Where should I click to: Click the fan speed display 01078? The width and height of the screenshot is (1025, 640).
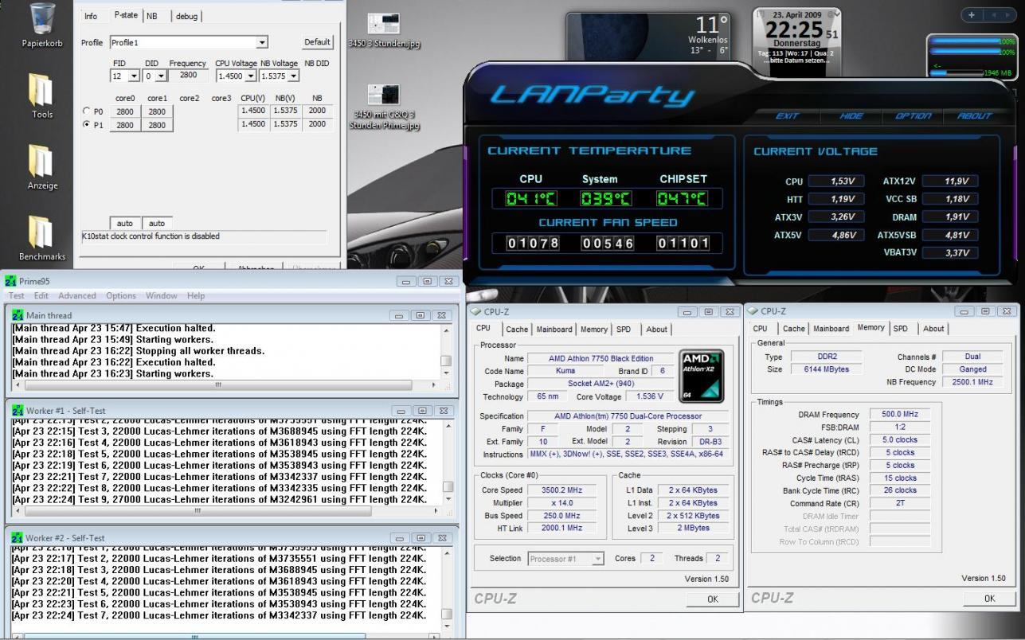[534, 243]
